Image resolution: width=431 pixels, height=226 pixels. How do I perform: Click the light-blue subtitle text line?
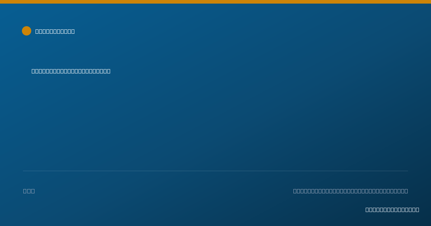click(71, 71)
